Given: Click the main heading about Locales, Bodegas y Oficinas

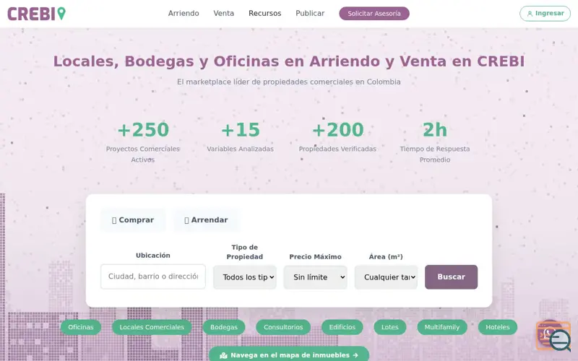Looking at the screenshot, I should pyautogui.click(x=289, y=61).
